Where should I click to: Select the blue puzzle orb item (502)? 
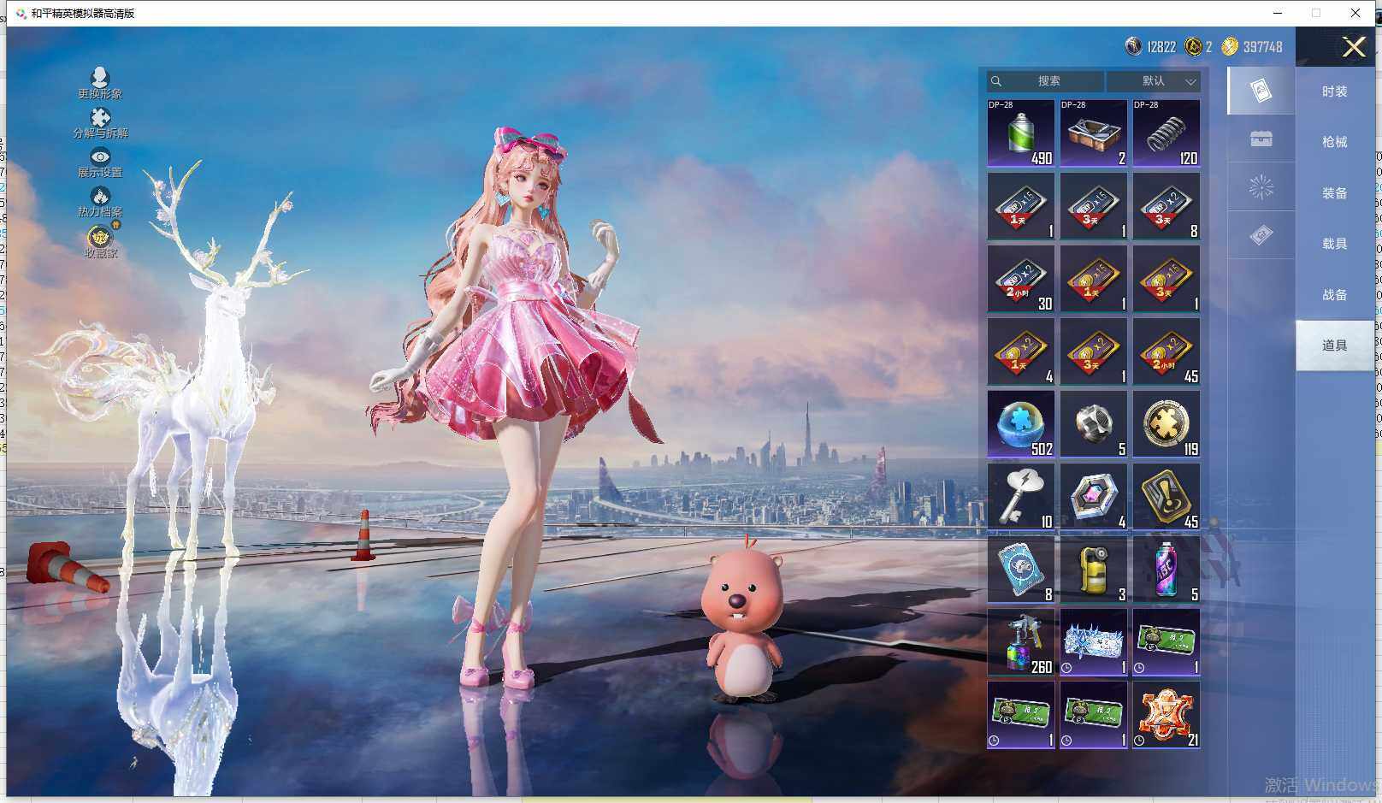click(1021, 424)
